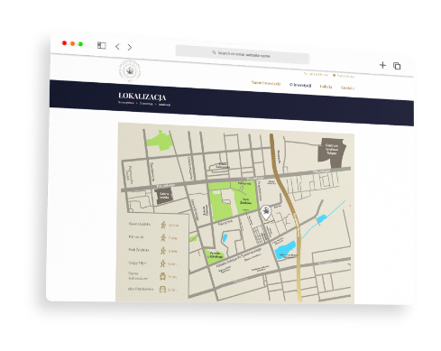
Task: Open the Nasze Inwestycje menu item
Action: [x=266, y=83]
